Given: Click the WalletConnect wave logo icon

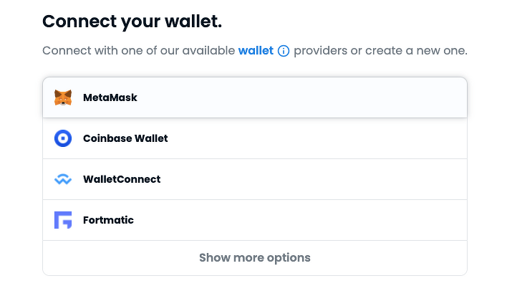Looking at the screenshot, I should tap(63, 179).
